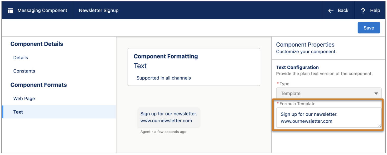Click the Component Properties panel heading
387x155 pixels.
tap(305, 45)
